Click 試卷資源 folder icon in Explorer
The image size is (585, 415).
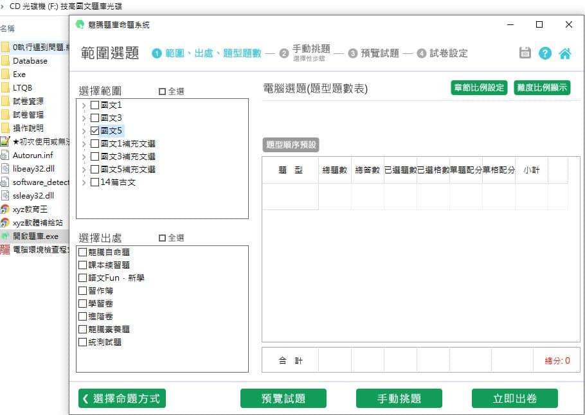pyautogui.click(x=5, y=101)
